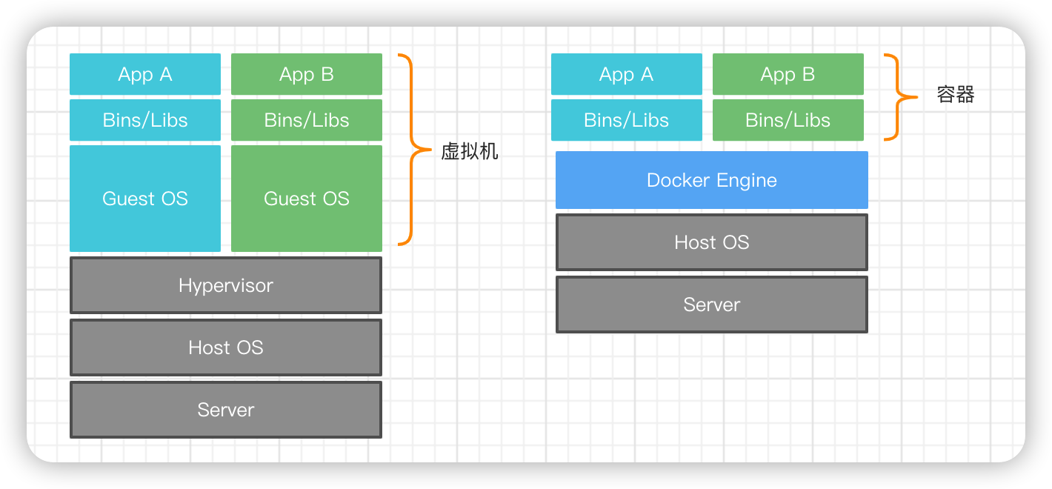Click blue Bins/Libs block above Docker Engine

pyautogui.click(x=627, y=120)
